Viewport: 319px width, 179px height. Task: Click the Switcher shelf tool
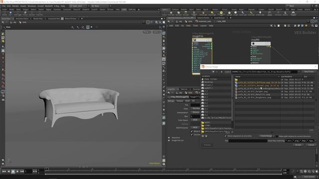(285, 13)
